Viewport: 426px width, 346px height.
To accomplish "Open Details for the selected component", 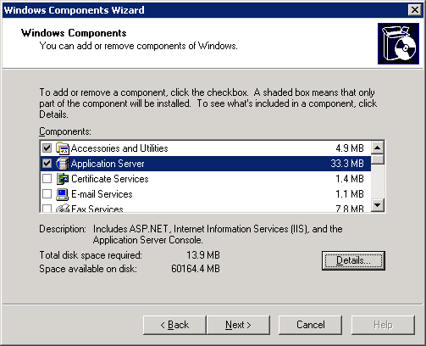I will [353, 260].
